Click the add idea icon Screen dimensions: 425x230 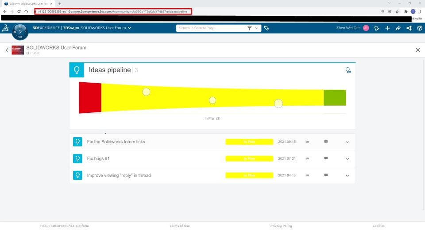(x=348, y=70)
